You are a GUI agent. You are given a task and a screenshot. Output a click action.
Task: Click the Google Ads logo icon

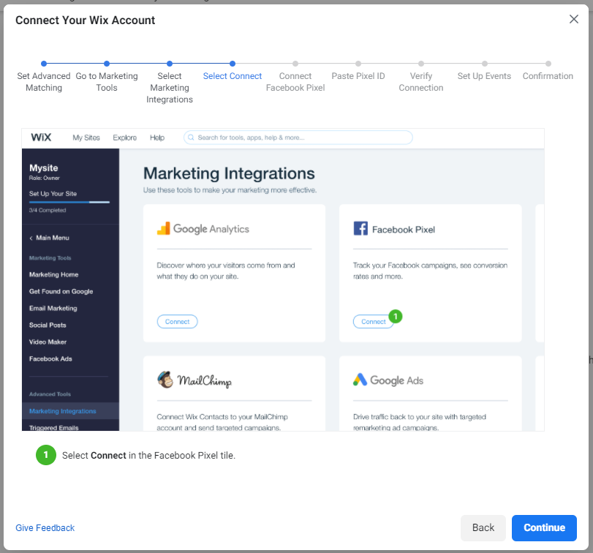click(x=360, y=380)
